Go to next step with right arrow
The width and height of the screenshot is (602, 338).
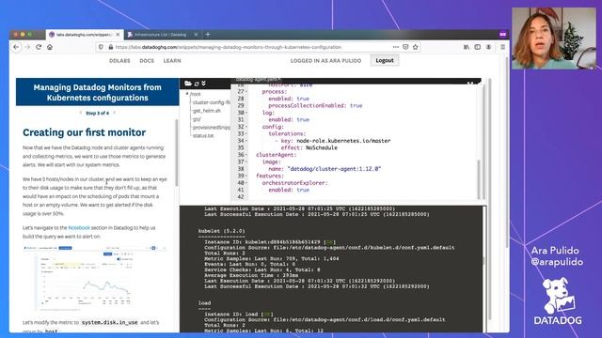pyautogui.click(x=114, y=113)
